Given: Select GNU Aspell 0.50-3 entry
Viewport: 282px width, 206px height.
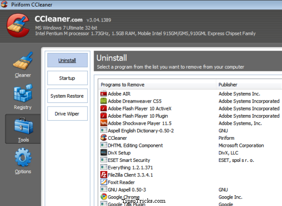Looking at the screenshot, I should click(x=127, y=190).
